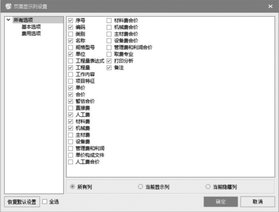Check the 管理费和利润 checkbox
This screenshot has height=212, width=279.
(70, 149)
